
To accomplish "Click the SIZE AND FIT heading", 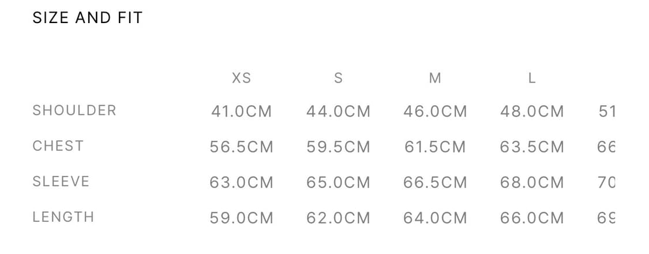I will point(87,18).
